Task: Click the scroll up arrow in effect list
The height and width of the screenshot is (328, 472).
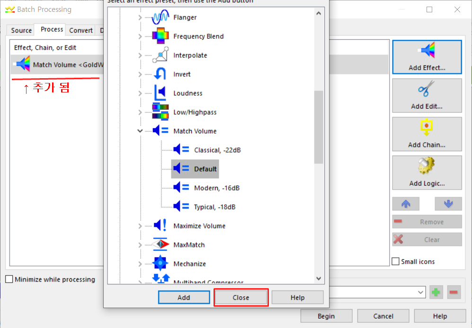Action: pyautogui.click(x=319, y=13)
